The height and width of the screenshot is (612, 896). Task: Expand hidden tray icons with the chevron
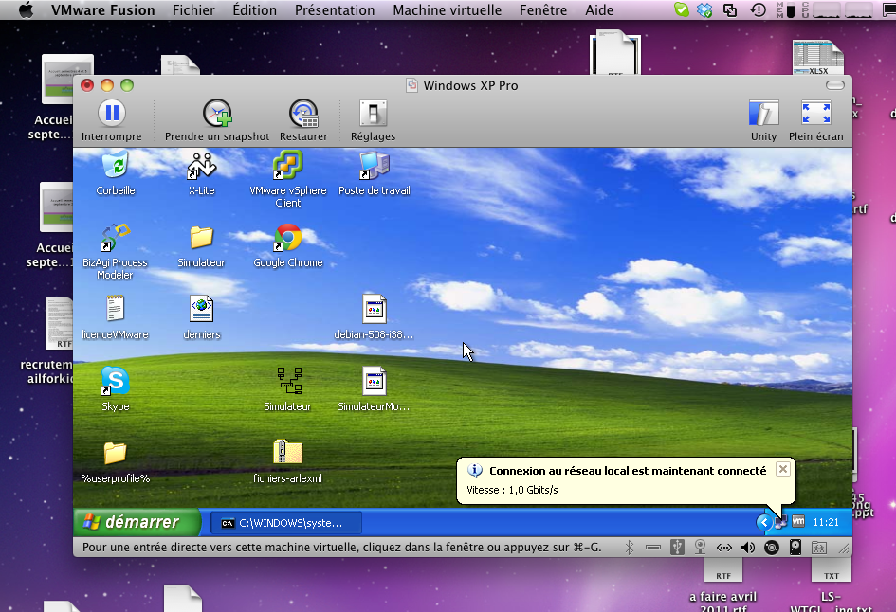click(x=763, y=522)
